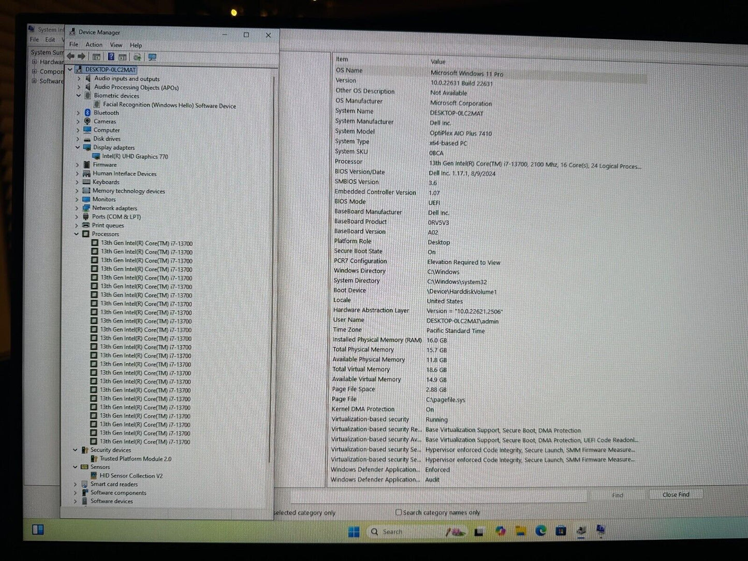Click the Device Manager vertical scrollbar
This screenshot has width=748, height=561.
pos(271,269)
